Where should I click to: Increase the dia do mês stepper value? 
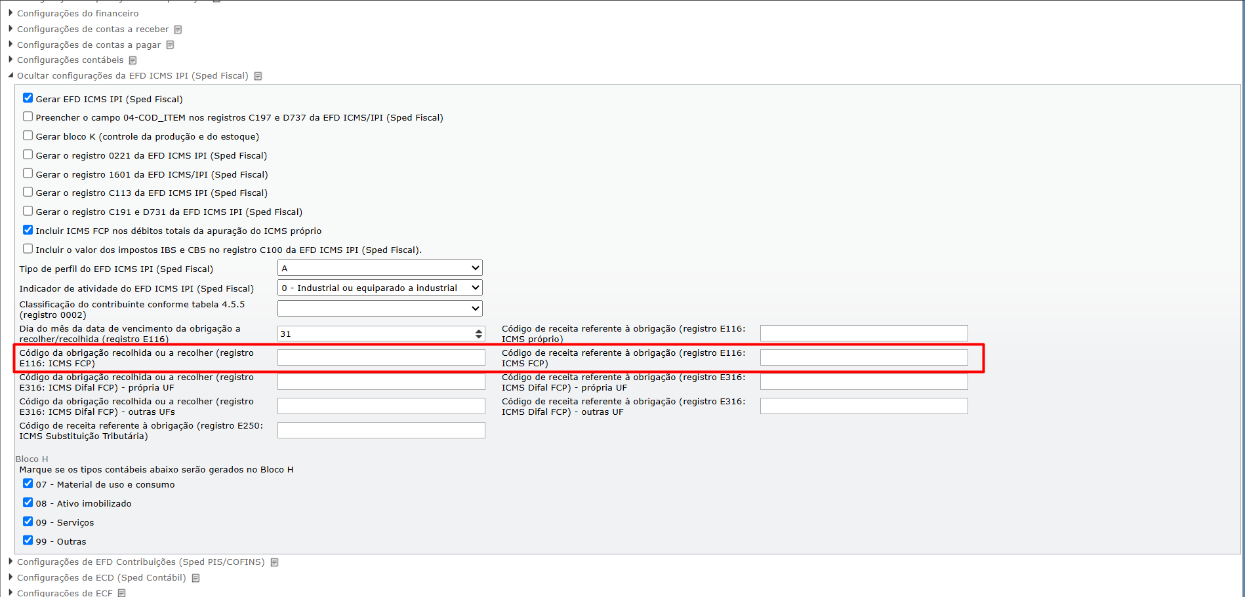coord(479,331)
